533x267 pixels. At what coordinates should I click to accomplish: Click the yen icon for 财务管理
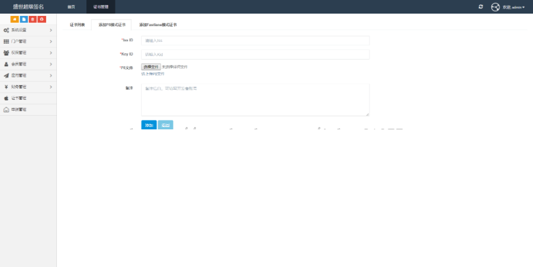6,87
